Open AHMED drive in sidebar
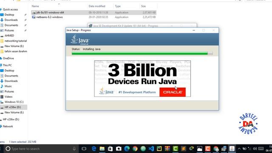 [x=9, y=36]
